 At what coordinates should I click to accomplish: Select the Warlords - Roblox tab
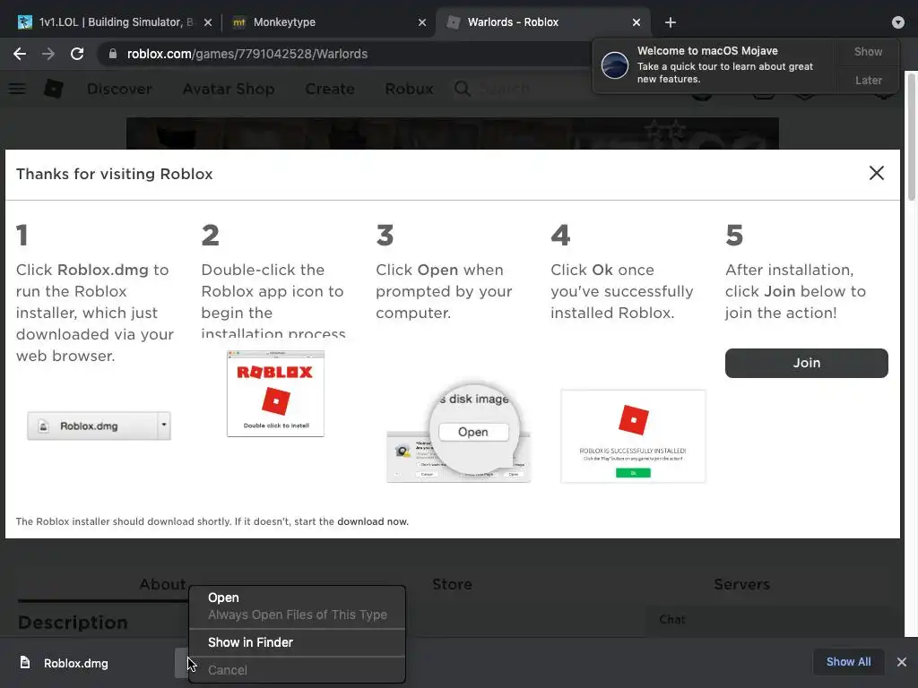coord(542,22)
